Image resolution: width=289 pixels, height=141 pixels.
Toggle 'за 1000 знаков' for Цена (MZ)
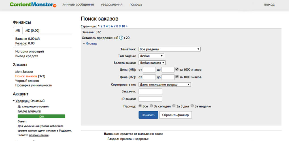pyautogui.click(x=177, y=77)
